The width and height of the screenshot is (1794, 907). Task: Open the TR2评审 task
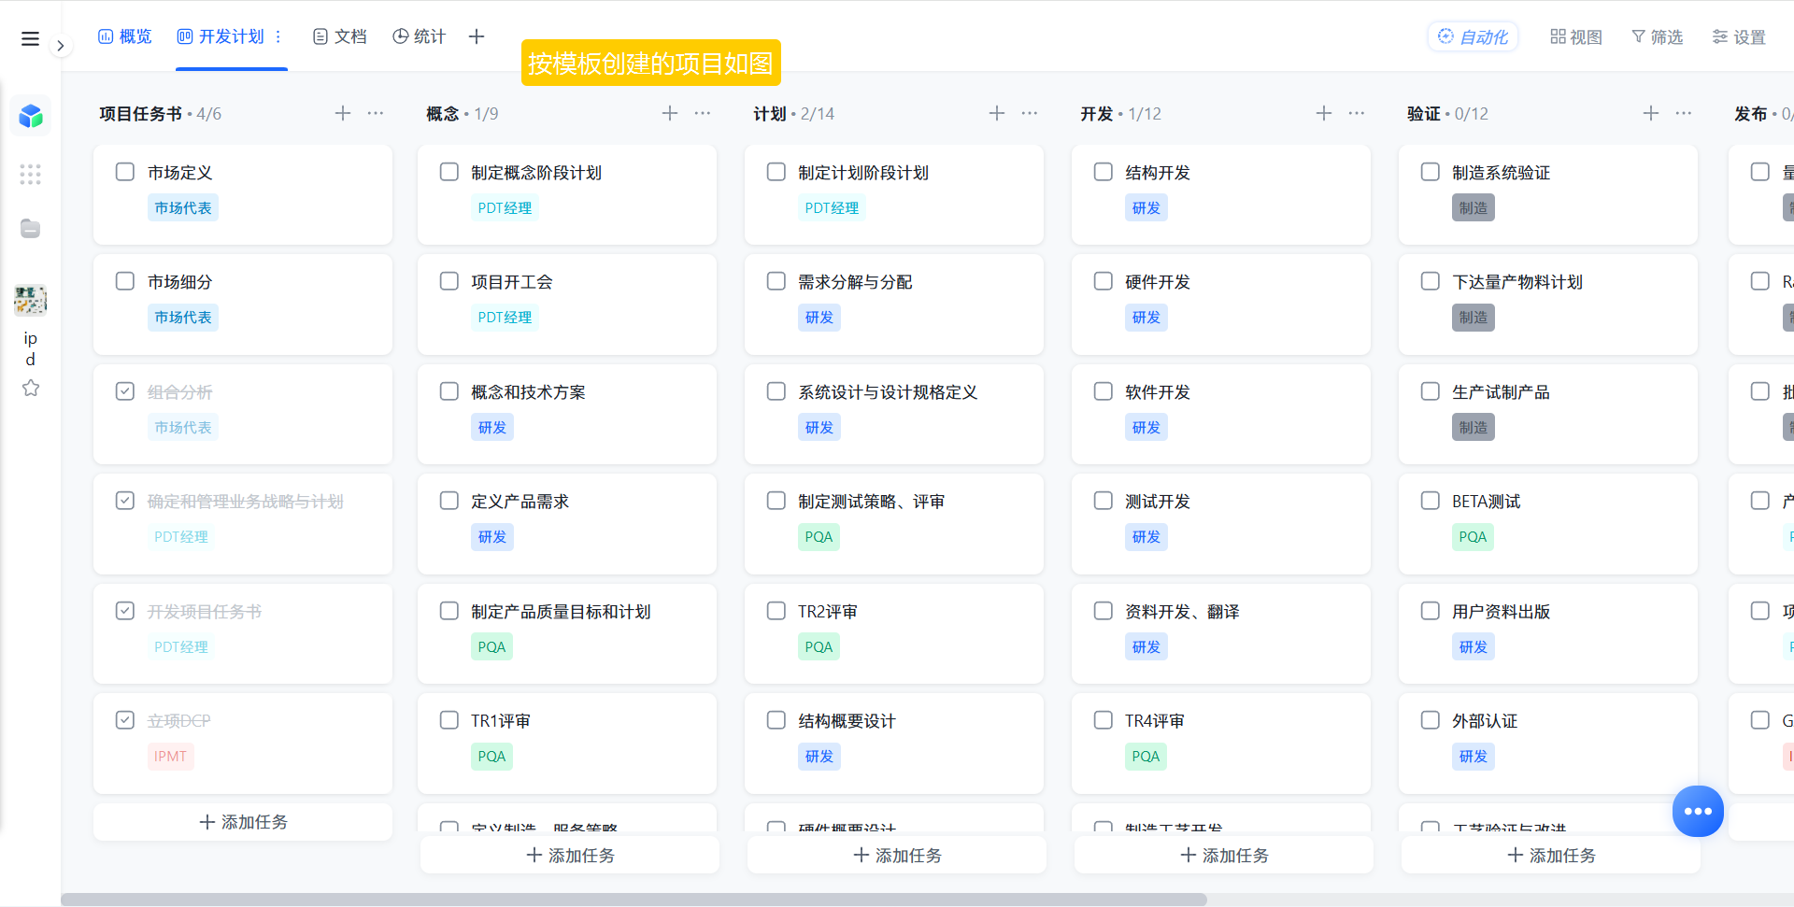click(894, 633)
